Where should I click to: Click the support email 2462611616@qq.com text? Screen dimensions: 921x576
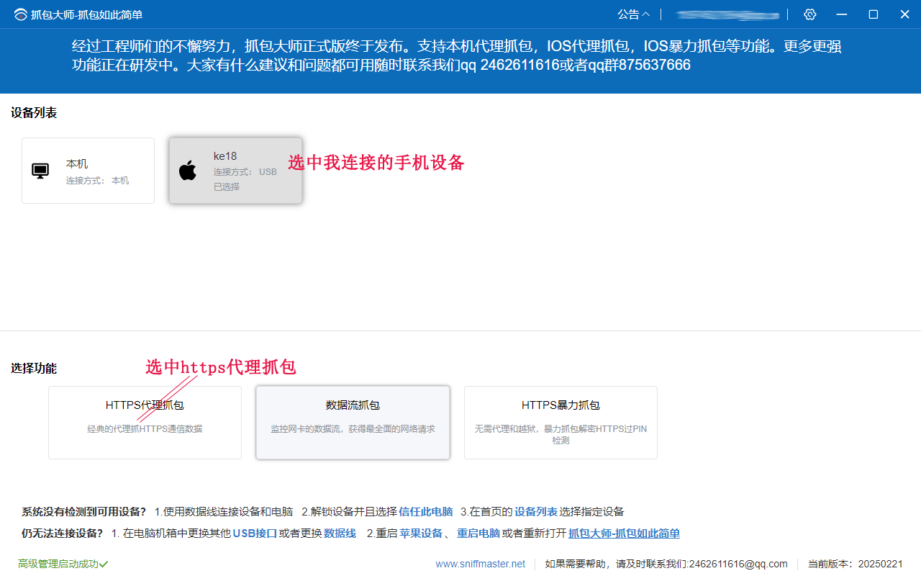[x=738, y=564]
